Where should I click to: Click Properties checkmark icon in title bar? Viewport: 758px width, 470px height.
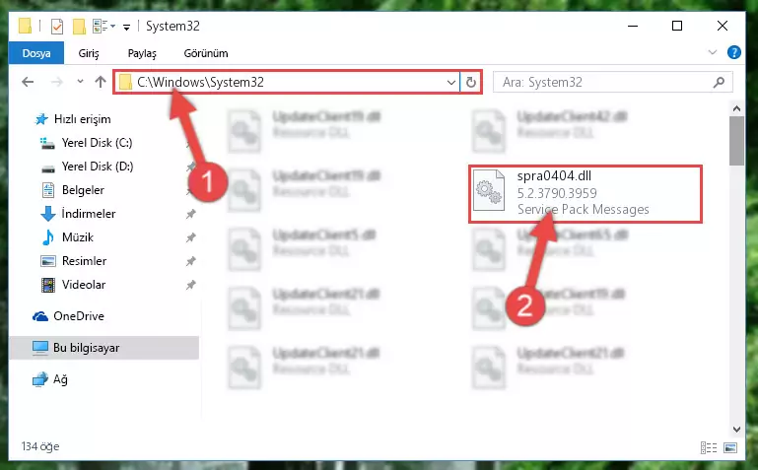57,26
